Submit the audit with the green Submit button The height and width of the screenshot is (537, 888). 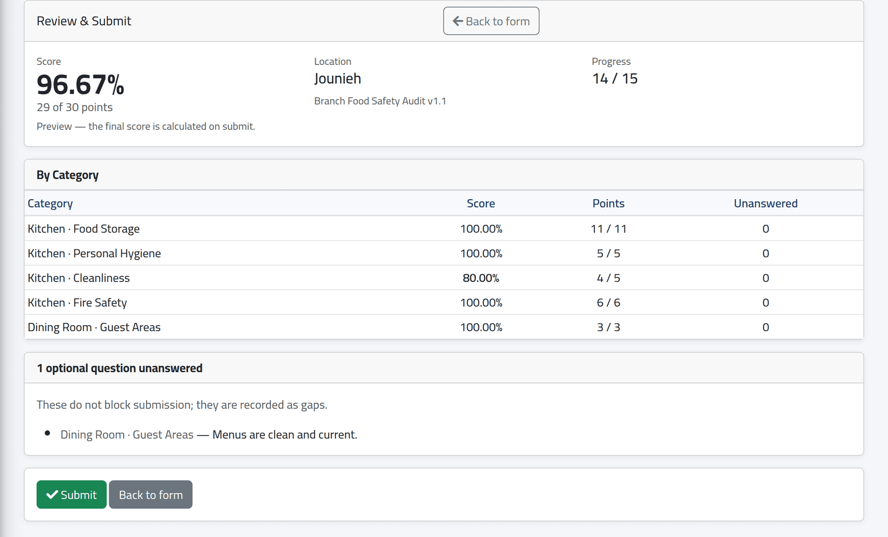point(72,494)
